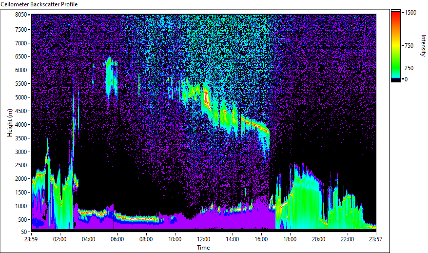428x253 pixels.
Task: Click the 5500 height axis value
Action: [21, 84]
